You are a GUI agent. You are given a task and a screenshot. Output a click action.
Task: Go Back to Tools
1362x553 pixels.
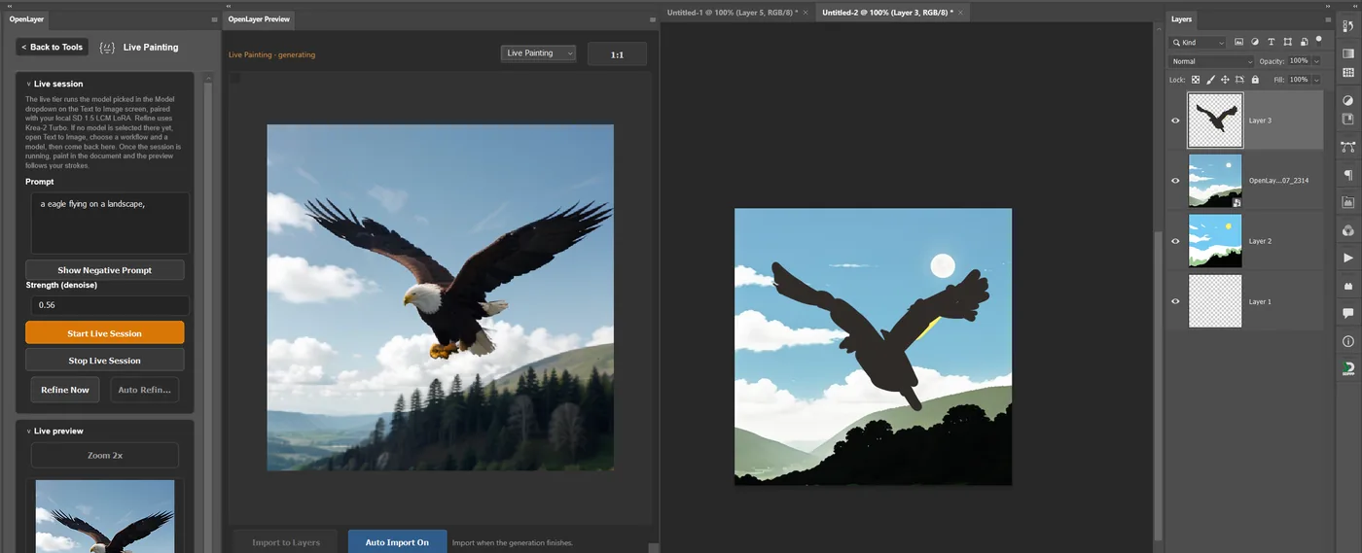(x=53, y=47)
